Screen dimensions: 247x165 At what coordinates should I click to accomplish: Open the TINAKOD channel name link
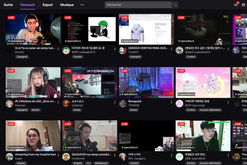pyautogui.click(x=134, y=105)
